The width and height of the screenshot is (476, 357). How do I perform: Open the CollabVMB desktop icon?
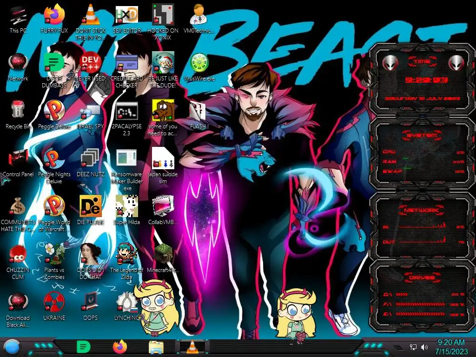[163, 211]
